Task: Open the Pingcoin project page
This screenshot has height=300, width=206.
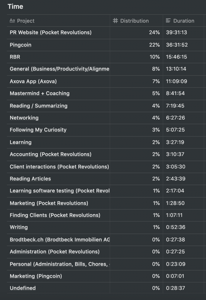Action: (20, 45)
